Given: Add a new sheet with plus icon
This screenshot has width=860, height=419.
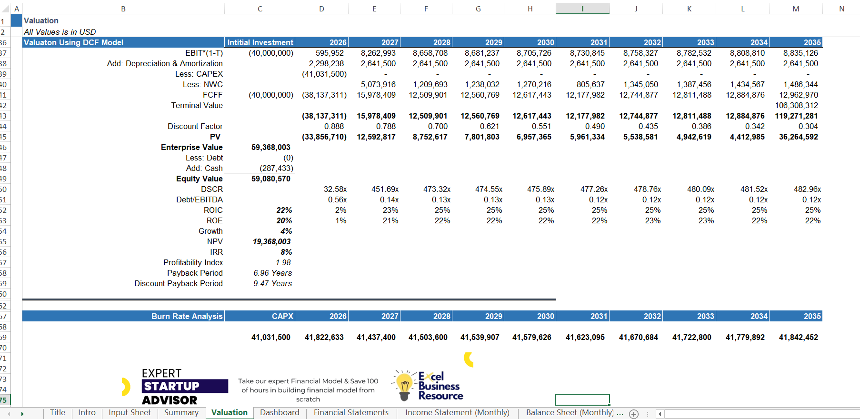Looking at the screenshot, I should [x=633, y=414].
